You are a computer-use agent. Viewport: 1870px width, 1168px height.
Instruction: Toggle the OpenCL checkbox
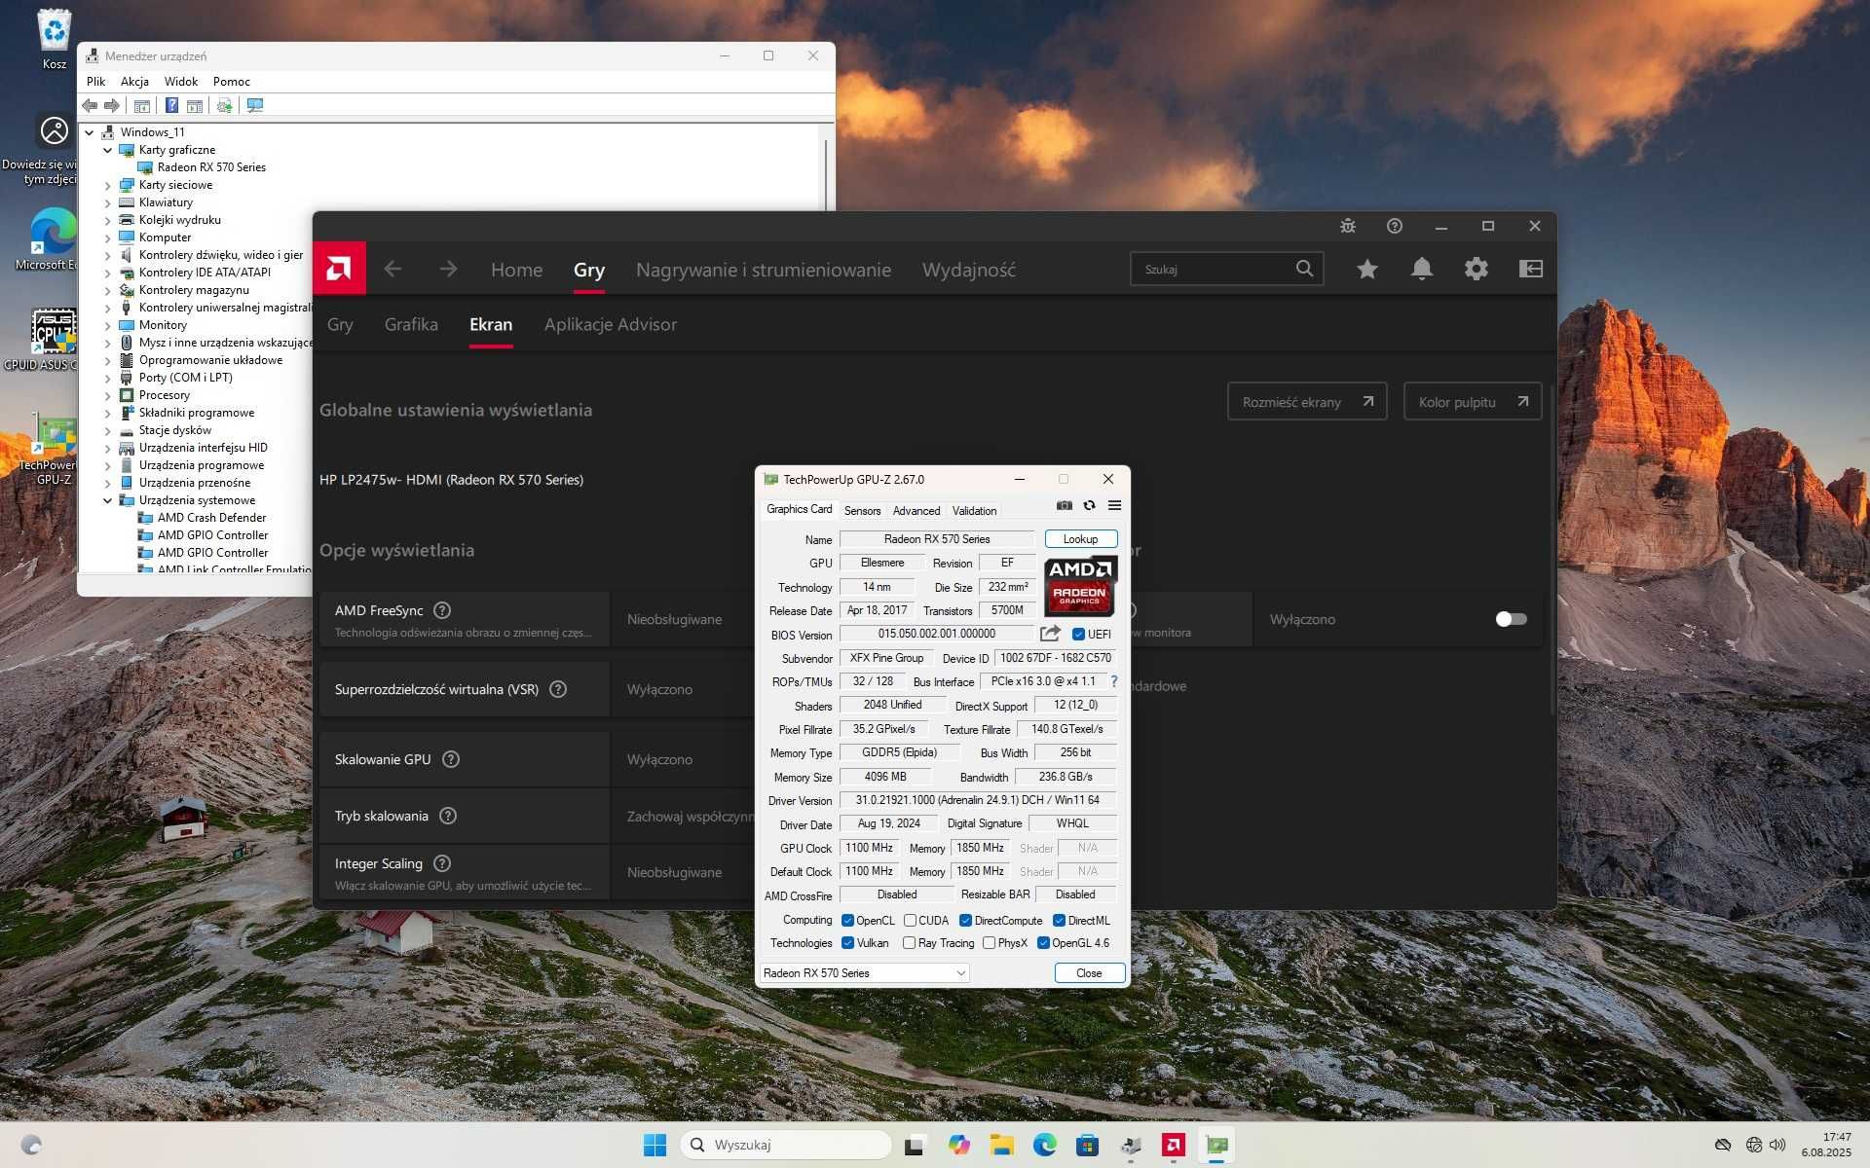(x=847, y=920)
